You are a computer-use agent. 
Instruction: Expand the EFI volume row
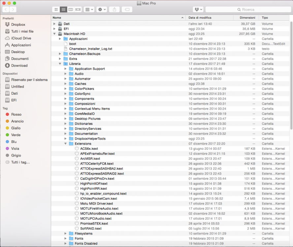(54, 29)
